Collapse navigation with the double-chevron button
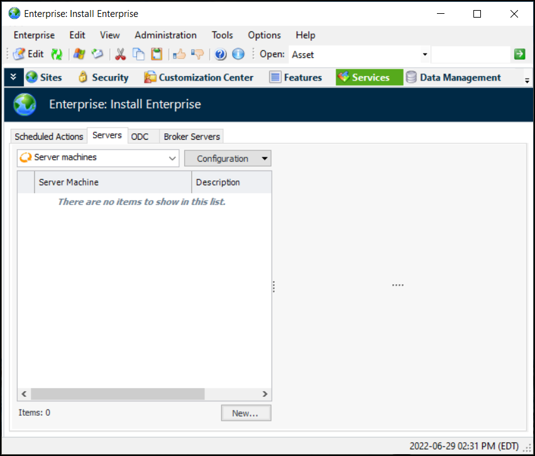Image resolution: width=535 pixels, height=456 pixels. 14,77
